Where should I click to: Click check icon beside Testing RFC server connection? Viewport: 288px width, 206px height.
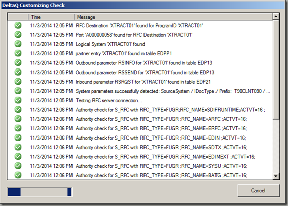coord(18,100)
